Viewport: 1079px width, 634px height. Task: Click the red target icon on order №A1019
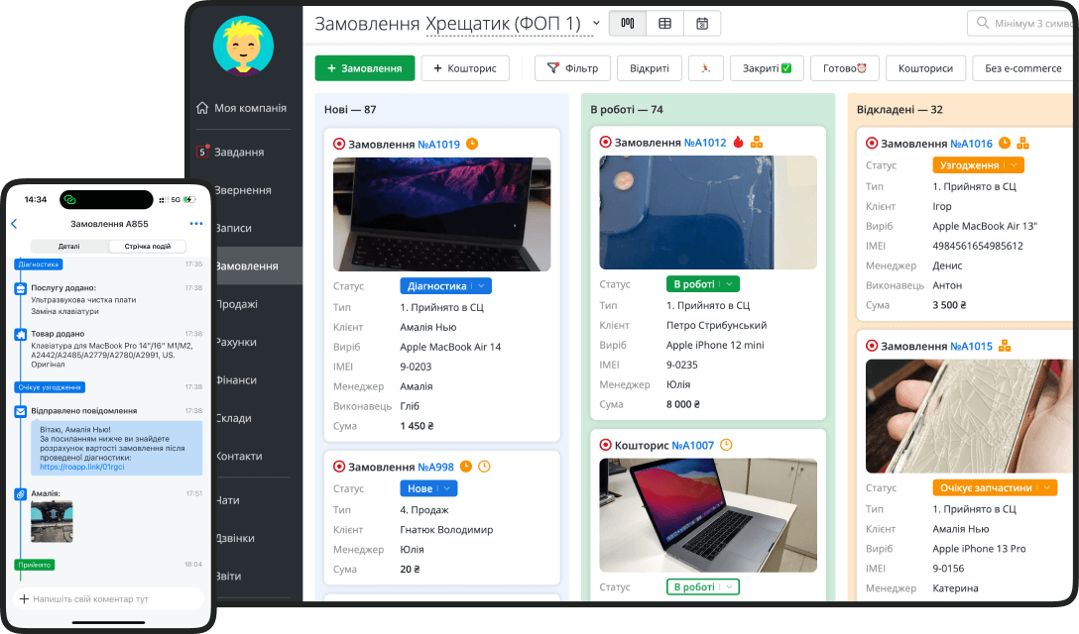339,144
